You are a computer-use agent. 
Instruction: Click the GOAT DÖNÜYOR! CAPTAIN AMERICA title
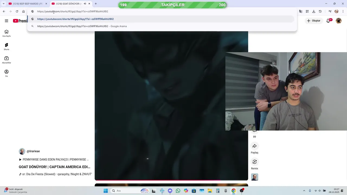pos(54,167)
